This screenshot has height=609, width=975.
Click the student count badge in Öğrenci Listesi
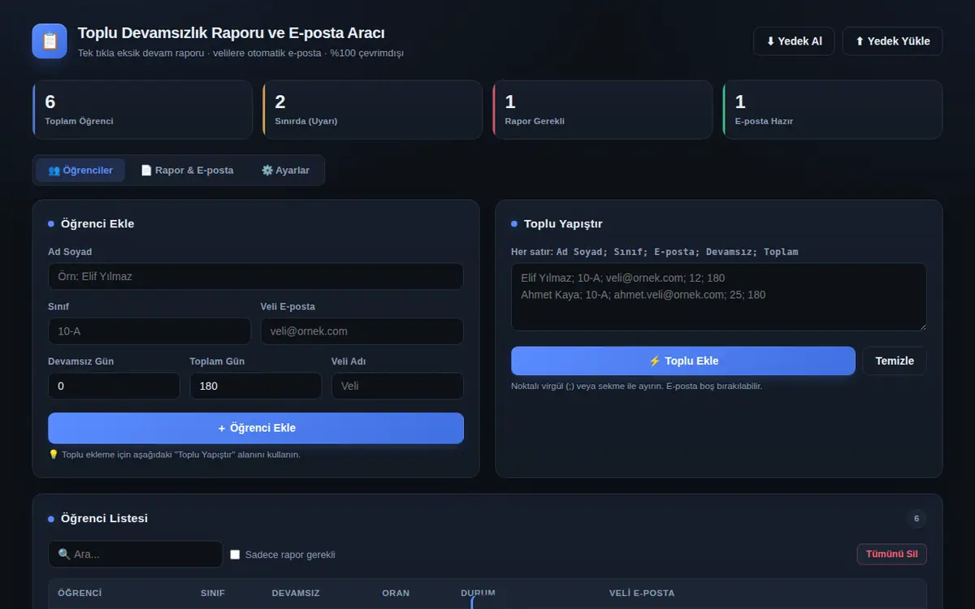916,519
